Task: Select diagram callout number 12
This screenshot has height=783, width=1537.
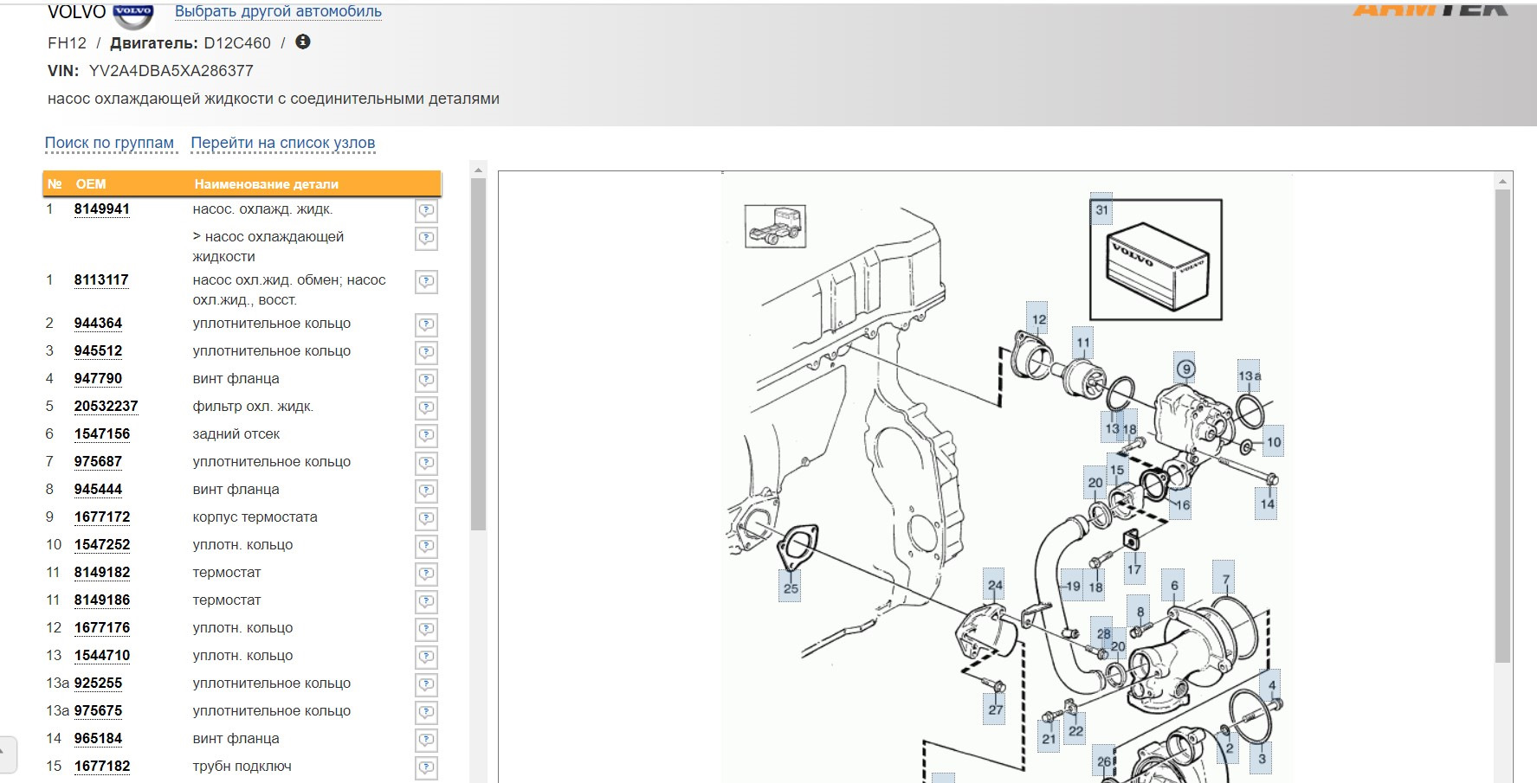Action: point(1038,319)
